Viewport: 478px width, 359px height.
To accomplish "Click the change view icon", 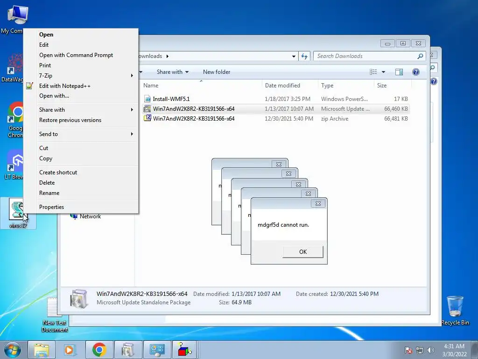I will pos(373,72).
